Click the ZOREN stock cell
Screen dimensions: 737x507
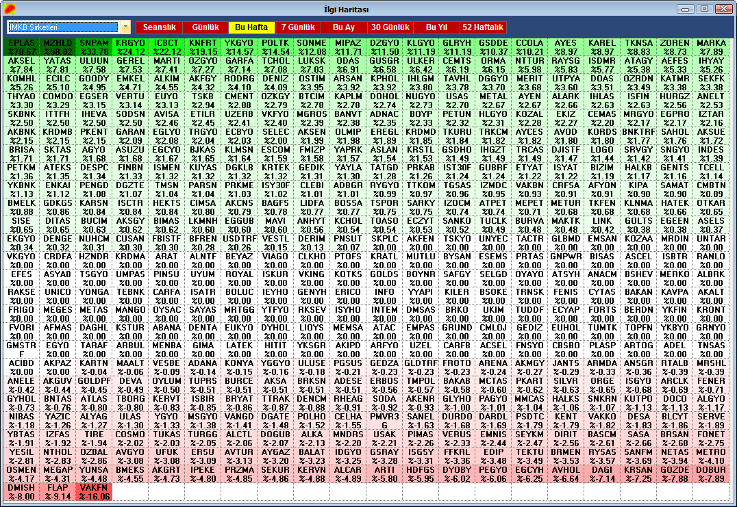675,47
